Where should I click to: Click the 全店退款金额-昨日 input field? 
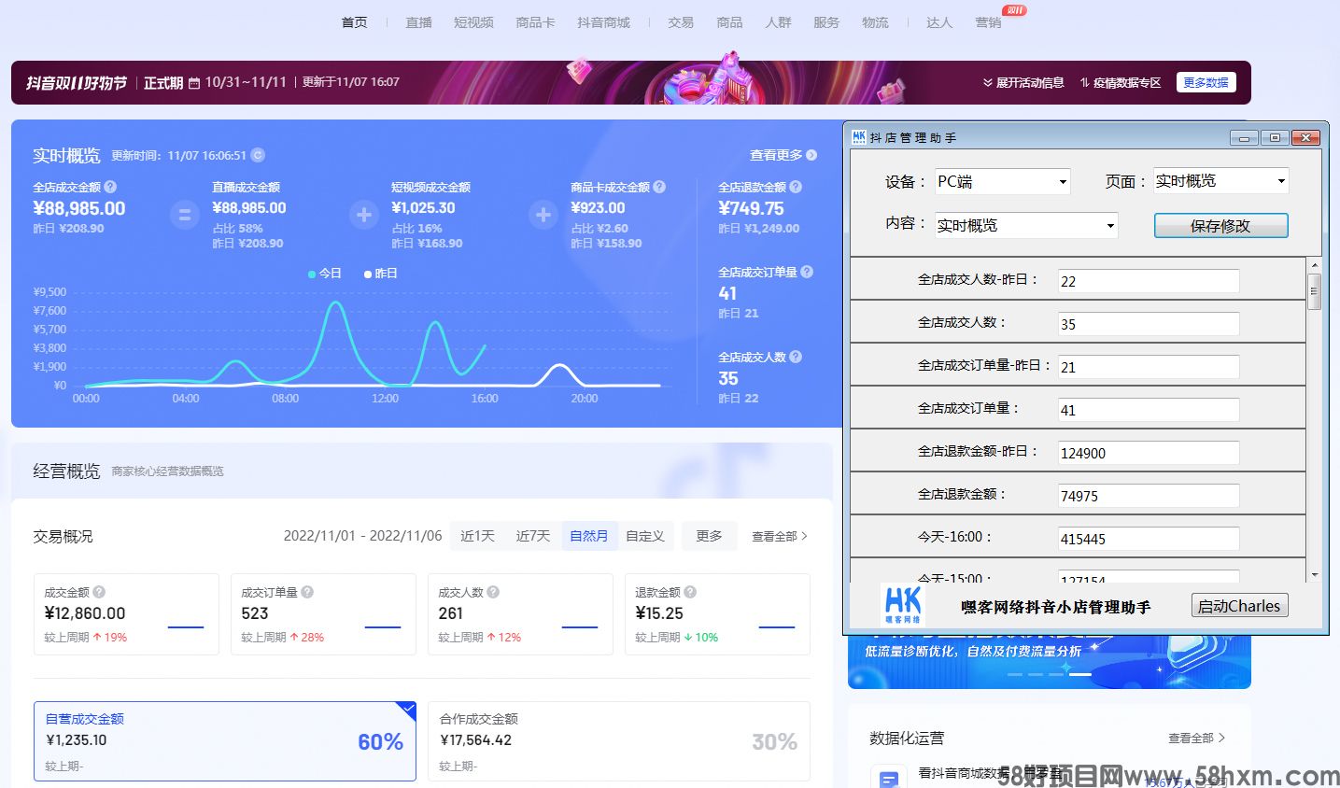[x=1149, y=453]
